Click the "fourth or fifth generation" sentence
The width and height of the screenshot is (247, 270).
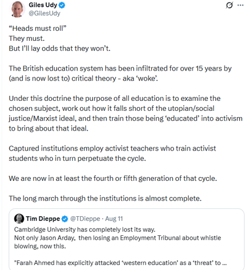pyautogui.click(x=113, y=178)
